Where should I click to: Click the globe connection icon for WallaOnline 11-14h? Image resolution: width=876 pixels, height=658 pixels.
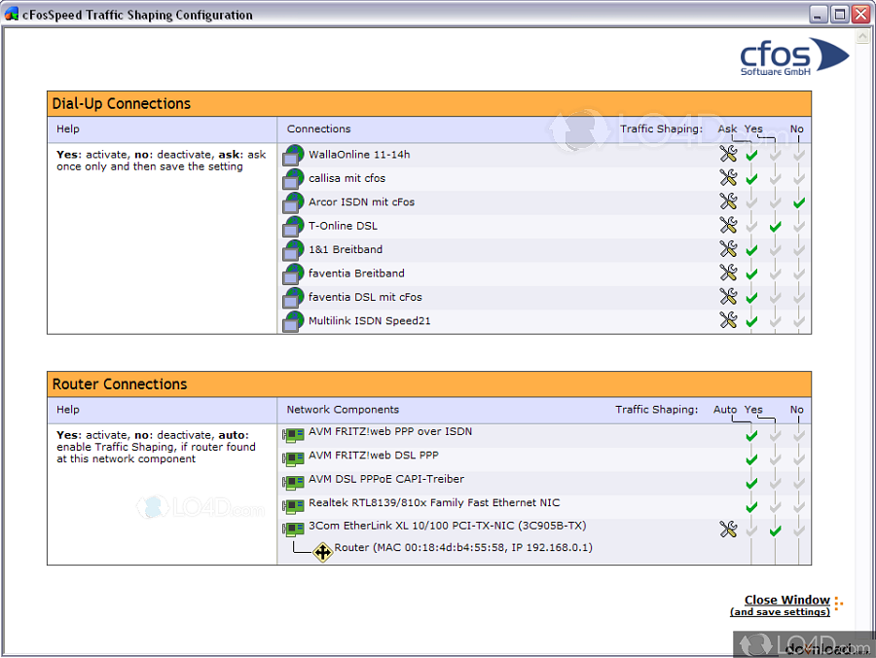(x=293, y=155)
